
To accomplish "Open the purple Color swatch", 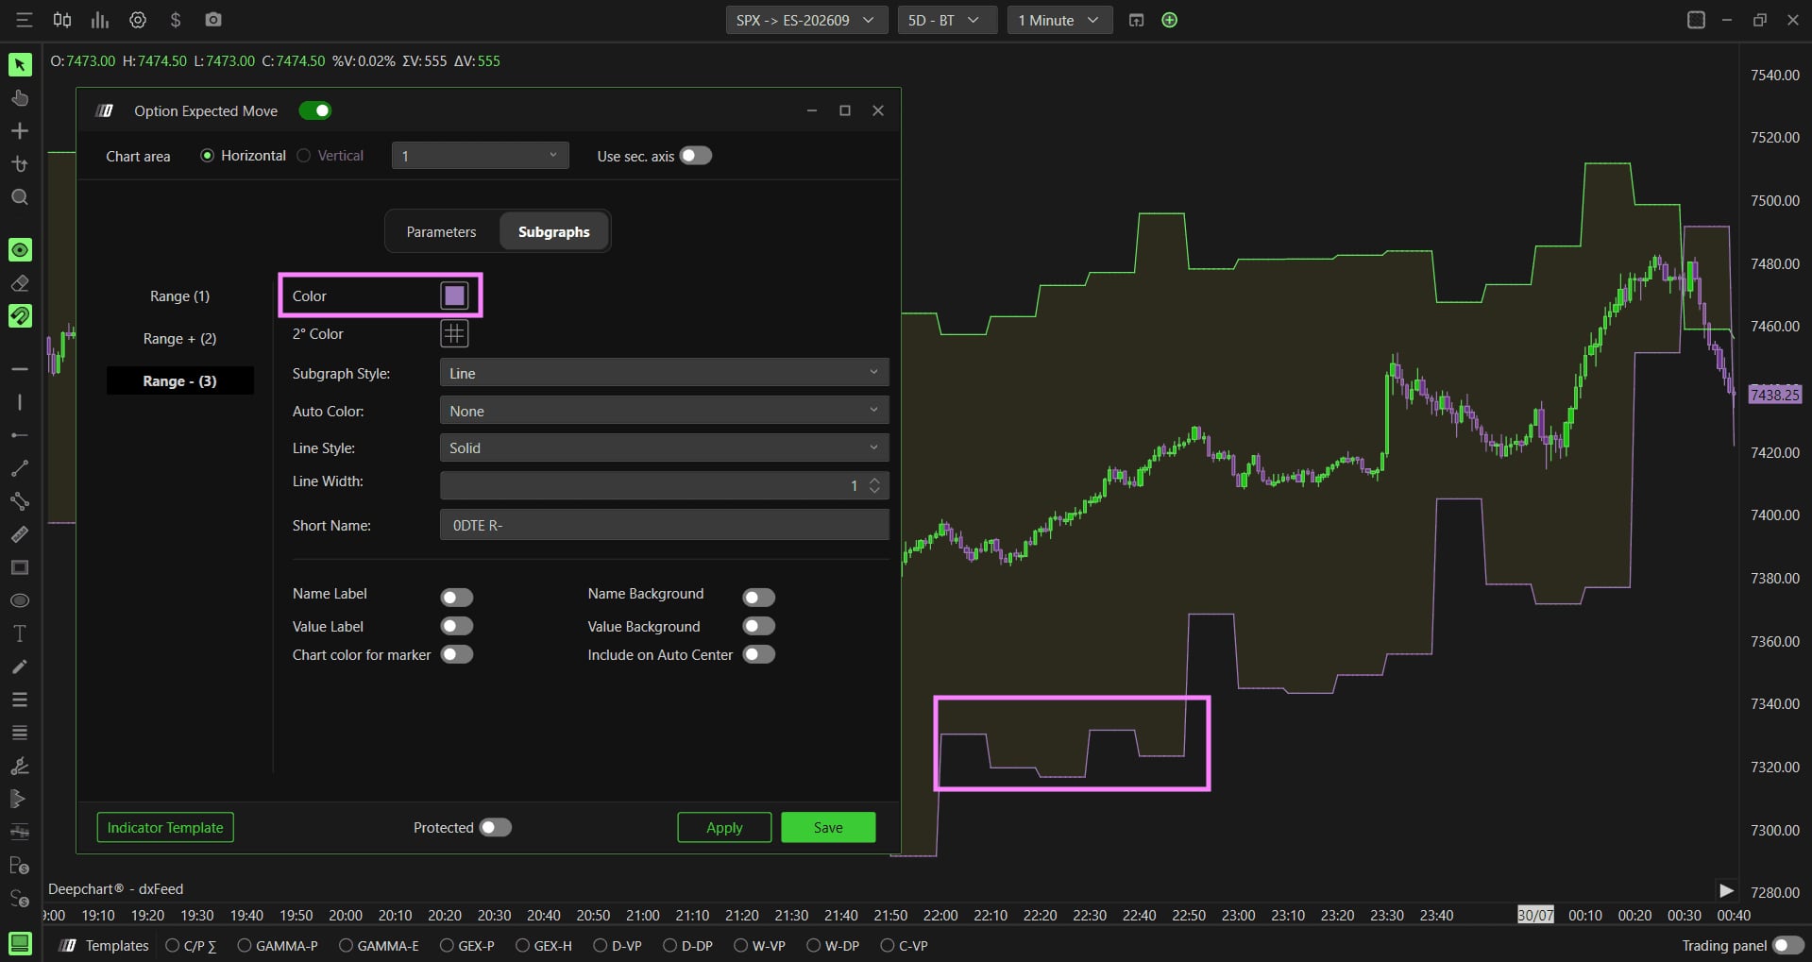I will 454,295.
